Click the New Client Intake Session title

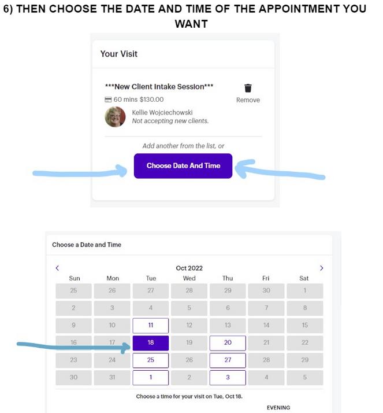tap(159, 87)
